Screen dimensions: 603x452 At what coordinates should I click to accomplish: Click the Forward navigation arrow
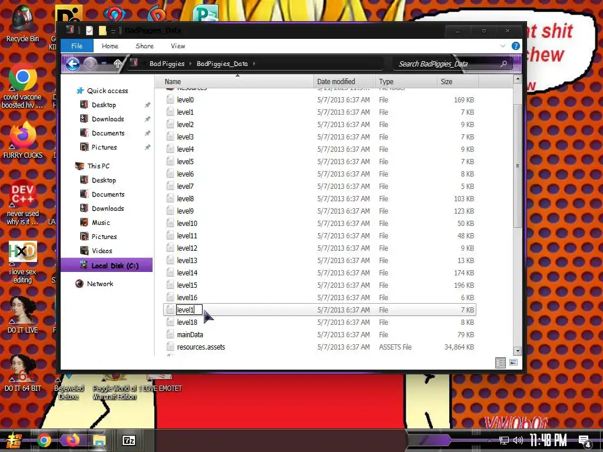pyautogui.click(x=90, y=64)
